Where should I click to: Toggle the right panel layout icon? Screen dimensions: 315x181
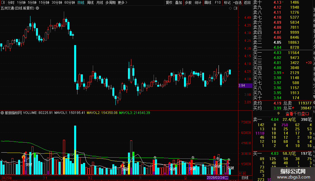pos(236,8)
